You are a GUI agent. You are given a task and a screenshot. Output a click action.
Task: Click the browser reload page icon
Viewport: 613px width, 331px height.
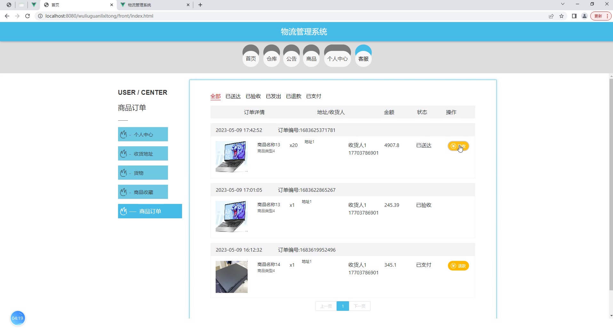pyautogui.click(x=28, y=16)
